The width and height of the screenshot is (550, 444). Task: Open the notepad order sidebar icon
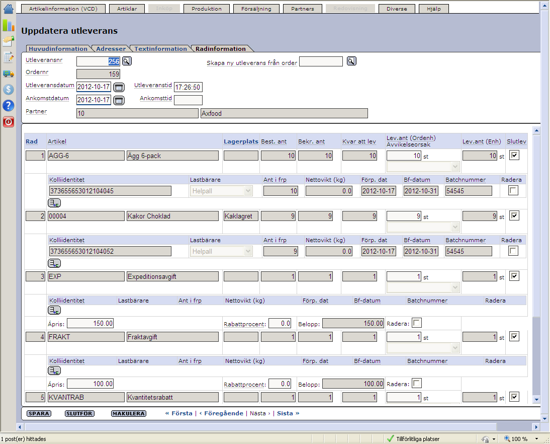tap(9, 57)
